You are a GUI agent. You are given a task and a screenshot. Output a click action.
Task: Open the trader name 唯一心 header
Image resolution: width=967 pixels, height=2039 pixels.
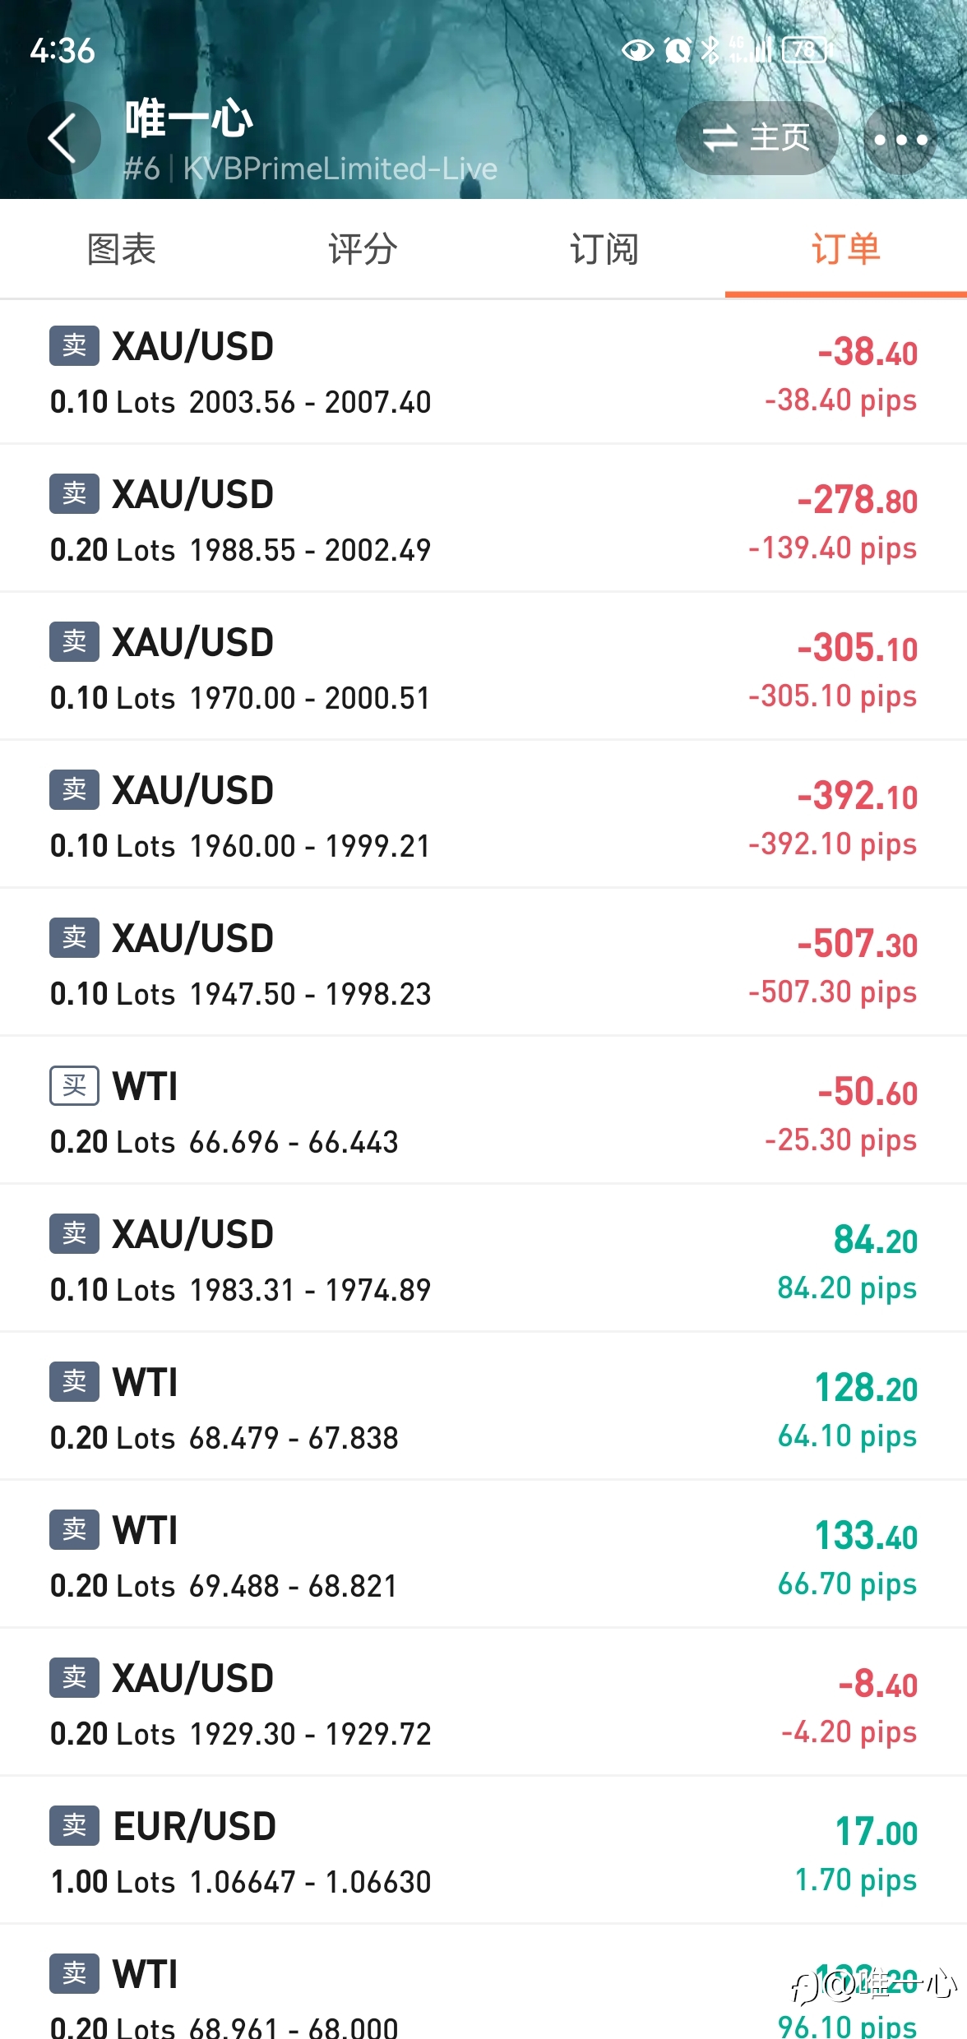coord(189,118)
